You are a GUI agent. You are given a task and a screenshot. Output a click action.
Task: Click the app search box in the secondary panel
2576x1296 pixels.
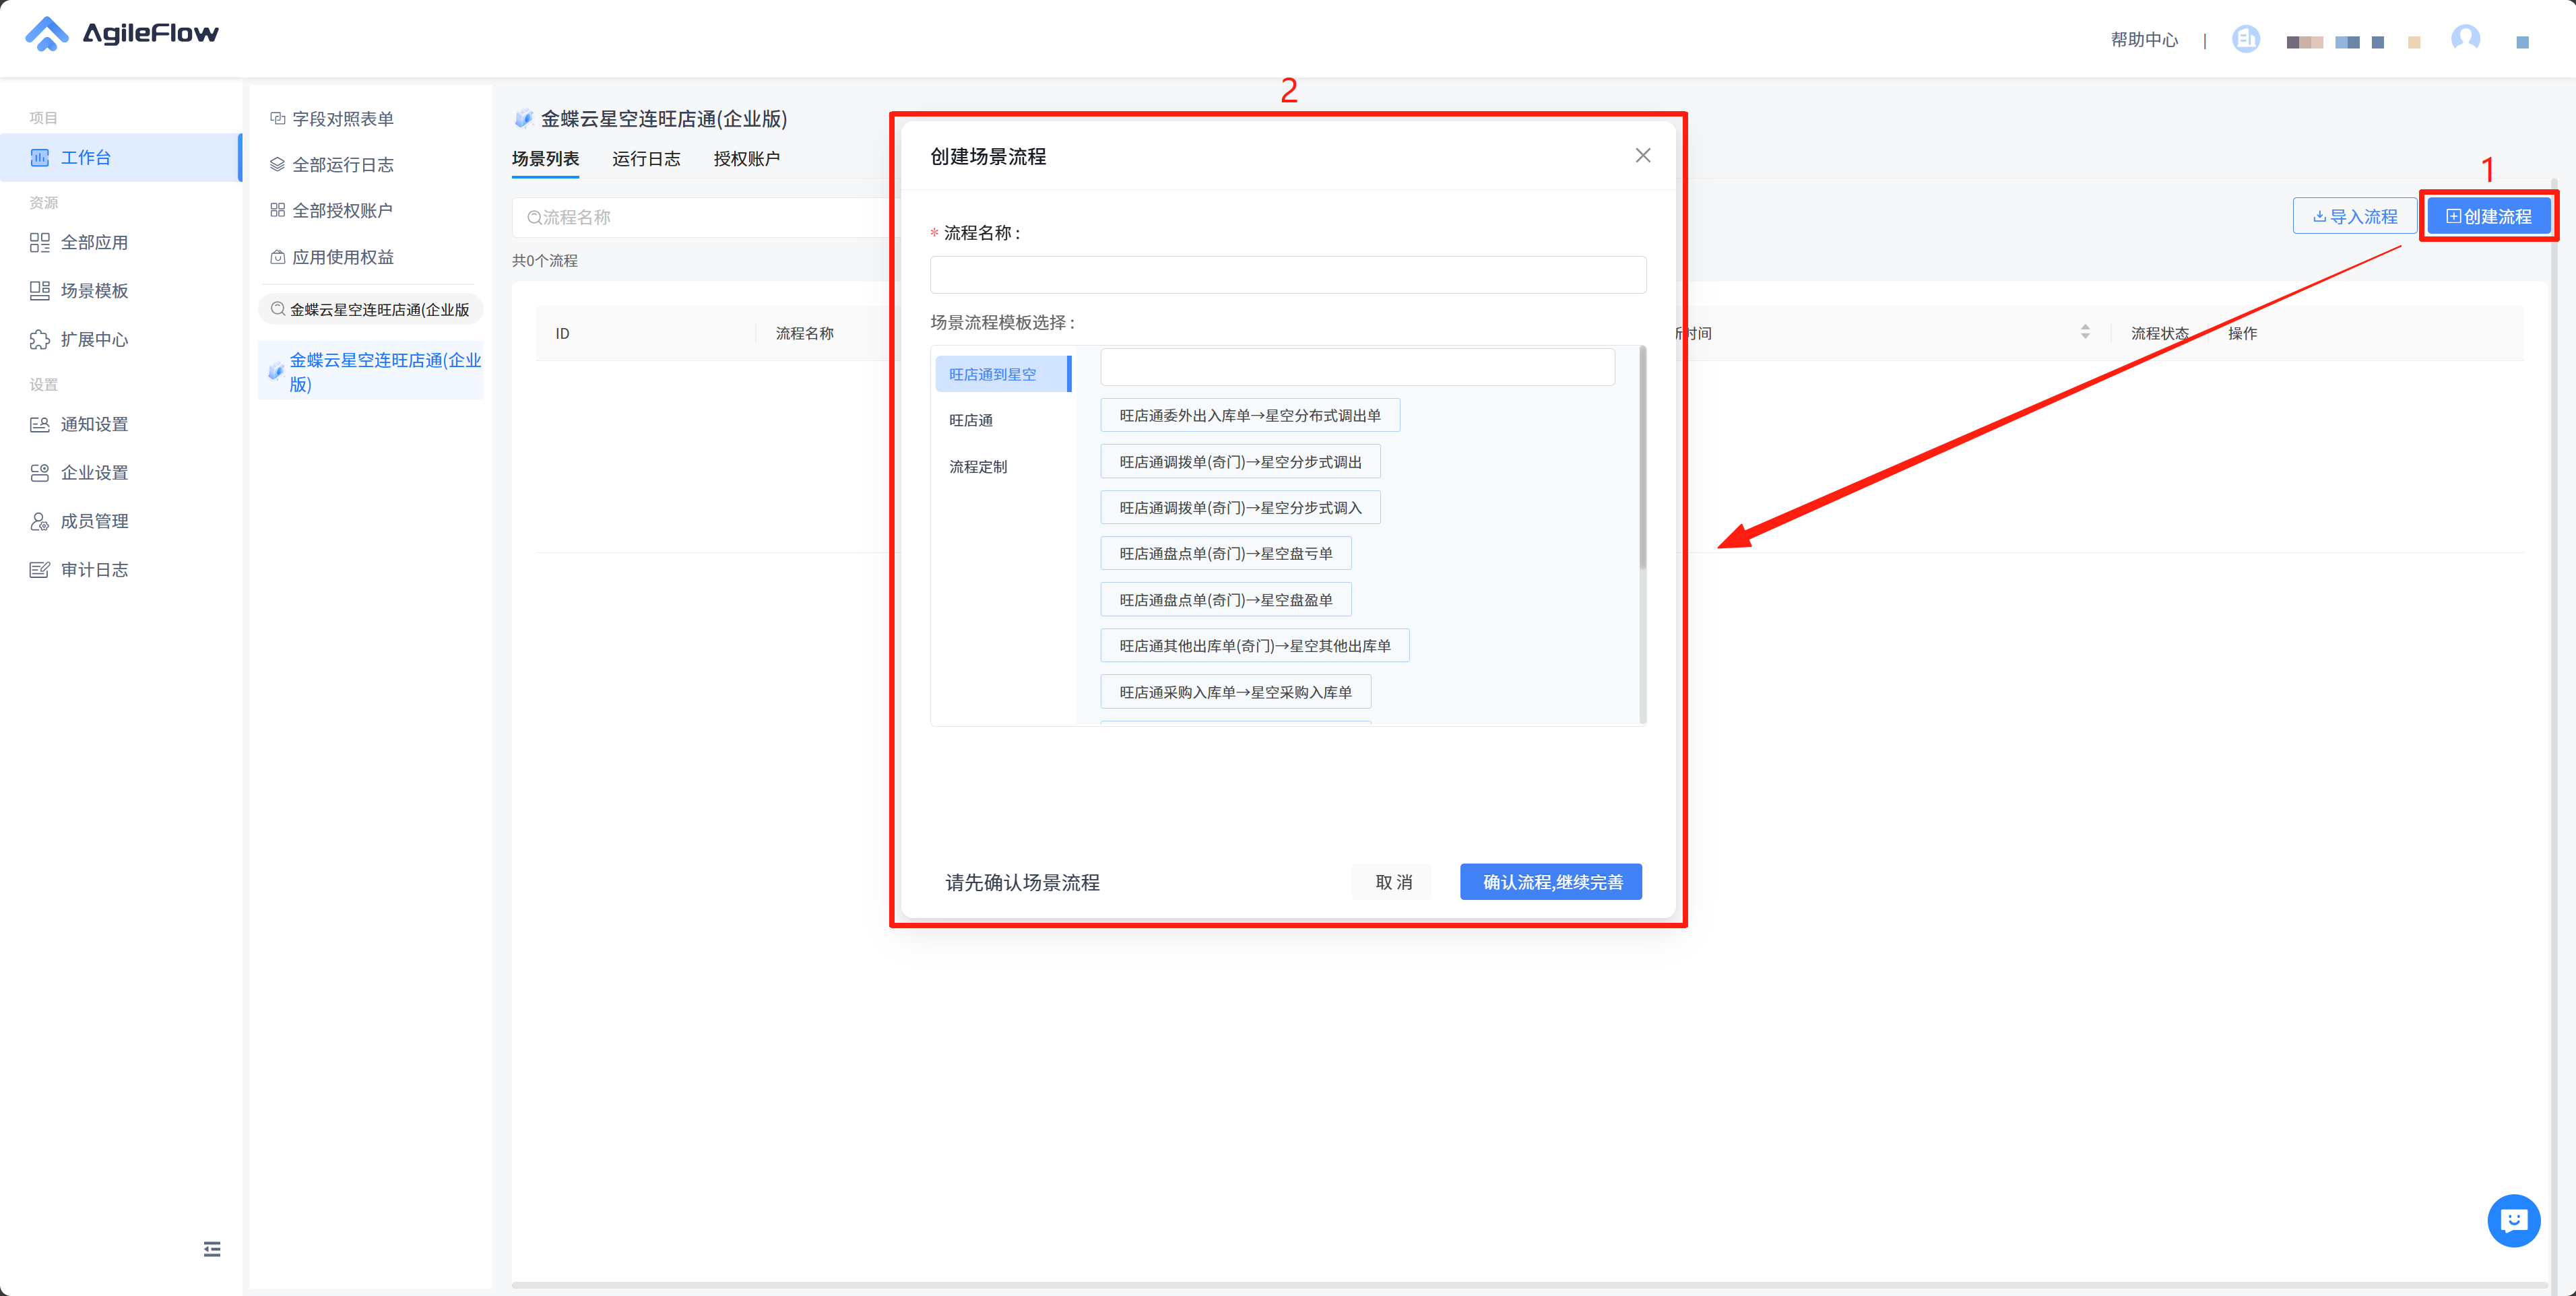coord(370,309)
